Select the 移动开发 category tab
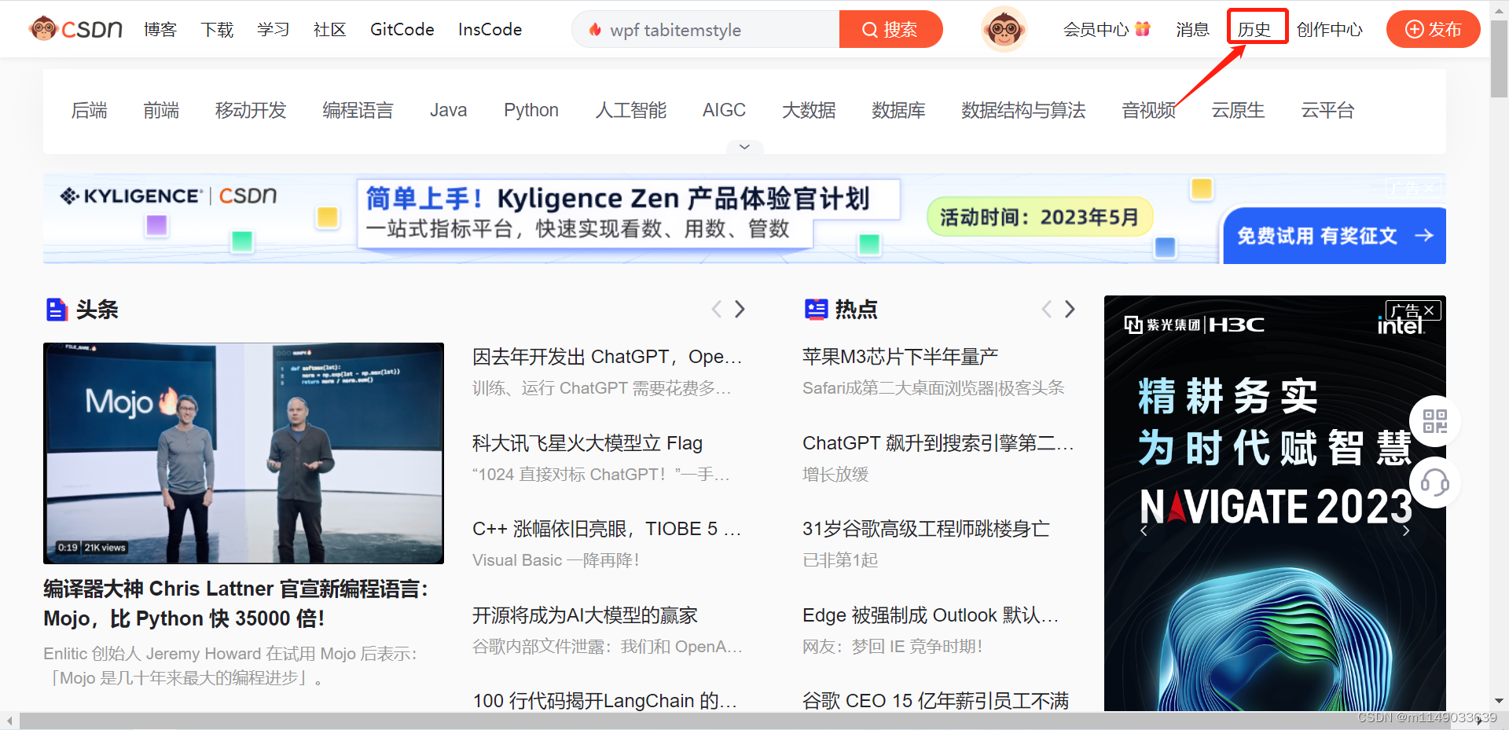 (251, 110)
